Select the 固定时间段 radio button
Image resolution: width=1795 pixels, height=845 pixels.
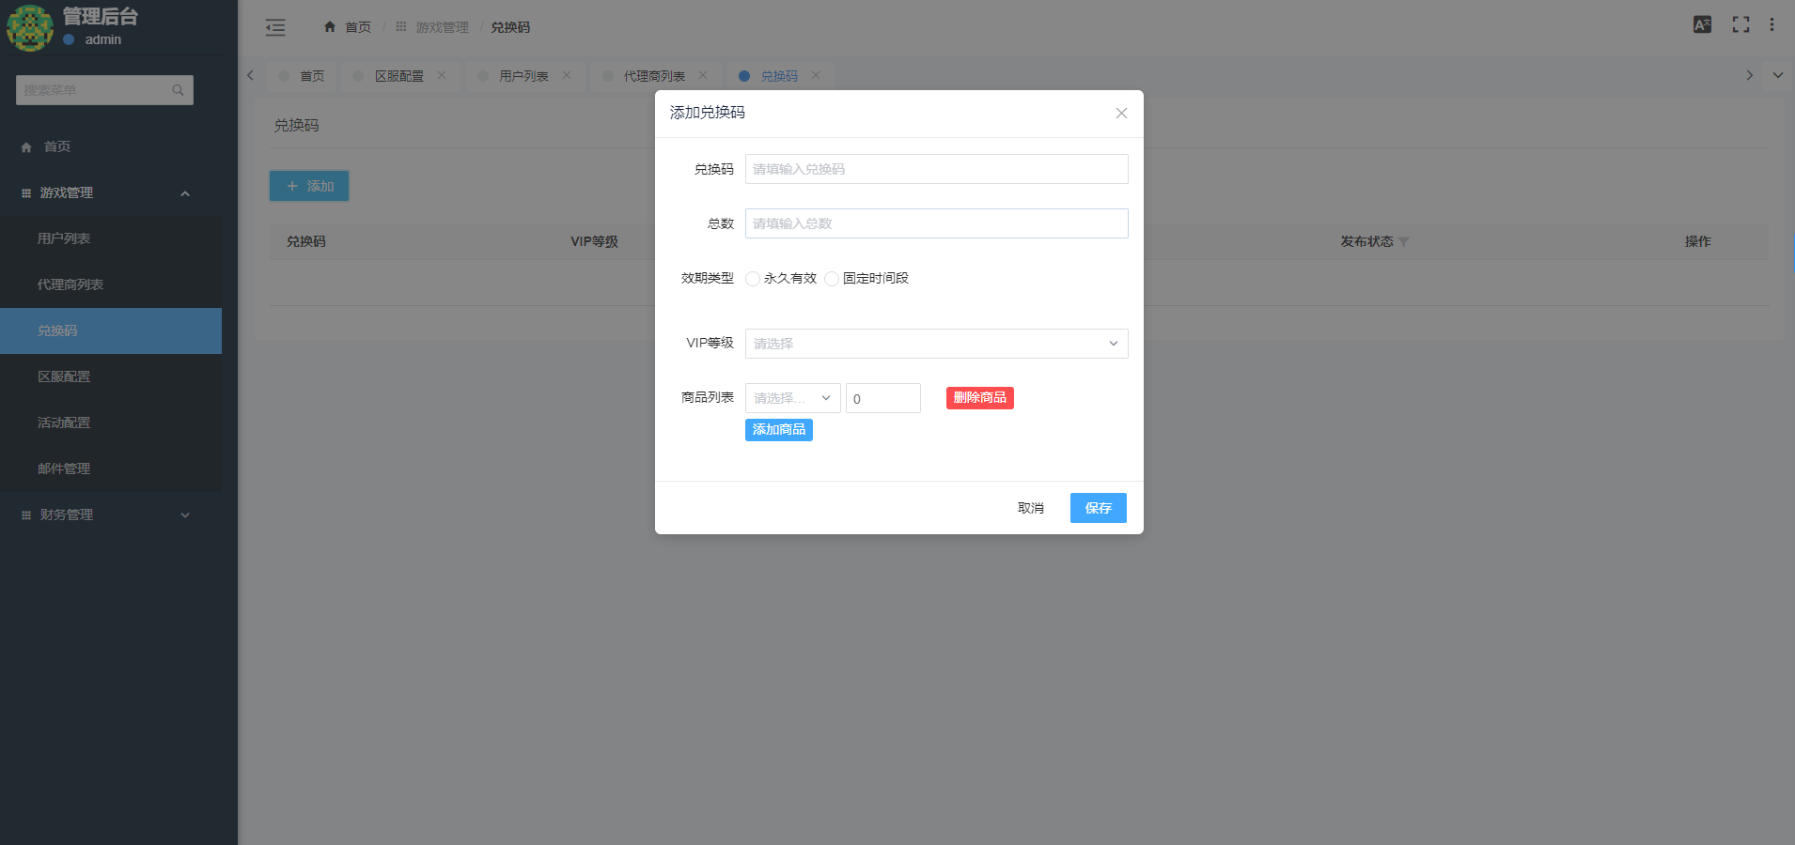832,279
